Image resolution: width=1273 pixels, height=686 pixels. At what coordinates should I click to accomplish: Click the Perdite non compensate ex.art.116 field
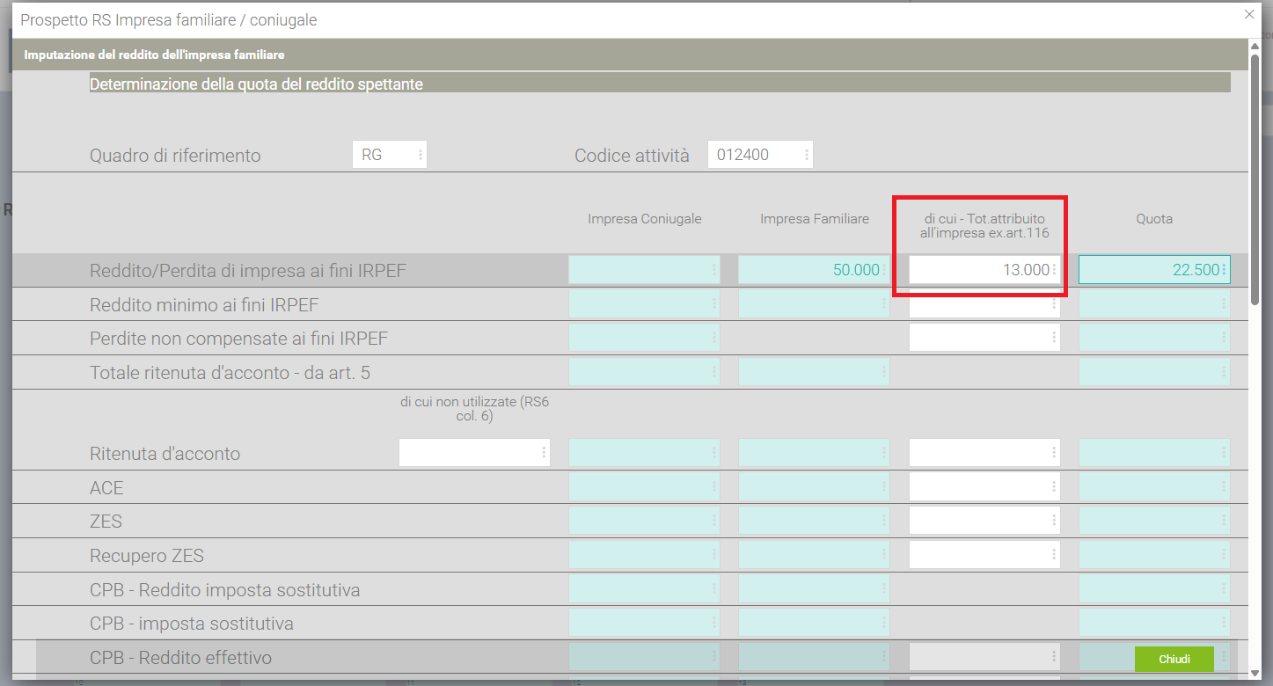(x=984, y=338)
